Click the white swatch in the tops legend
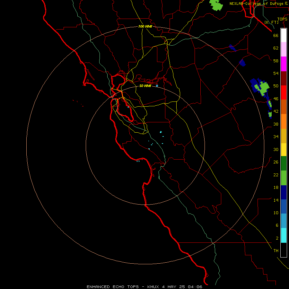 [284, 35]
